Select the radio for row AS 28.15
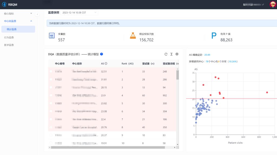 pos(51,87)
